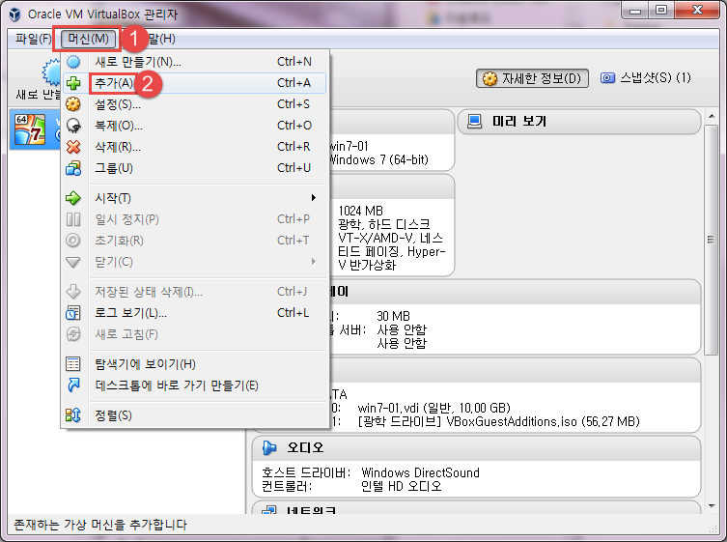Screen dimensions: 727x542
Task: Click the Group icon beside 그룹(U)
Action: [x=73, y=168]
